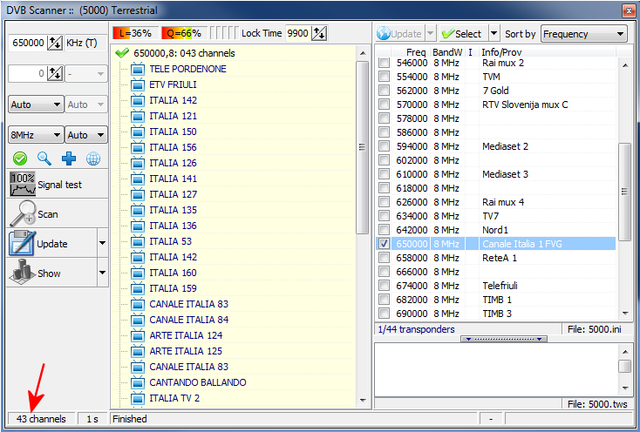The image size is (640, 432).
Task: Click the TV icon of ARTE ITALIA 124
Action: click(x=138, y=335)
